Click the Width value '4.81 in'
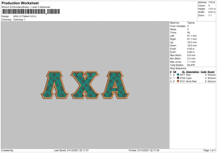217x153 pixels. [212, 12]
